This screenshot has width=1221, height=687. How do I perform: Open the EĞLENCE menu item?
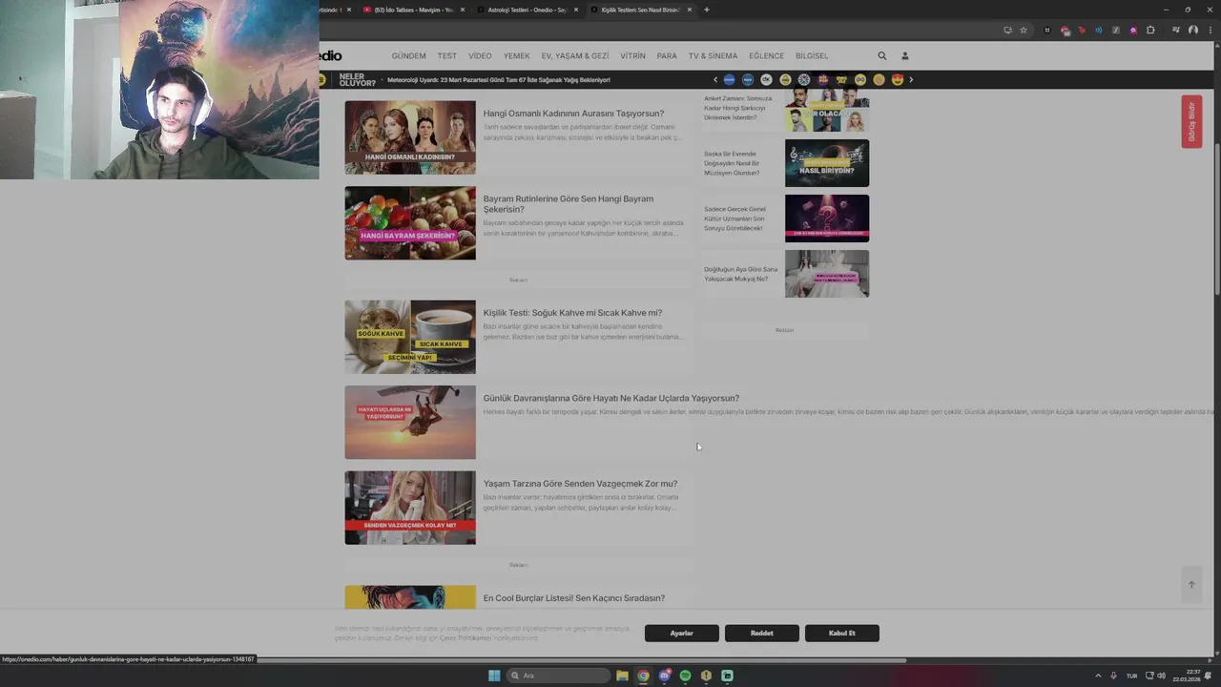pyautogui.click(x=766, y=56)
